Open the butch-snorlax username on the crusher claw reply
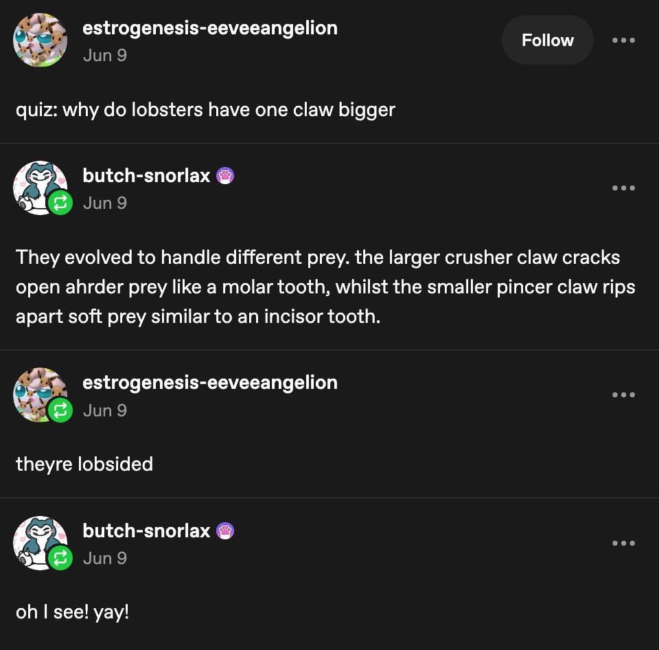Screen dimensions: 659x650 (146, 176)
